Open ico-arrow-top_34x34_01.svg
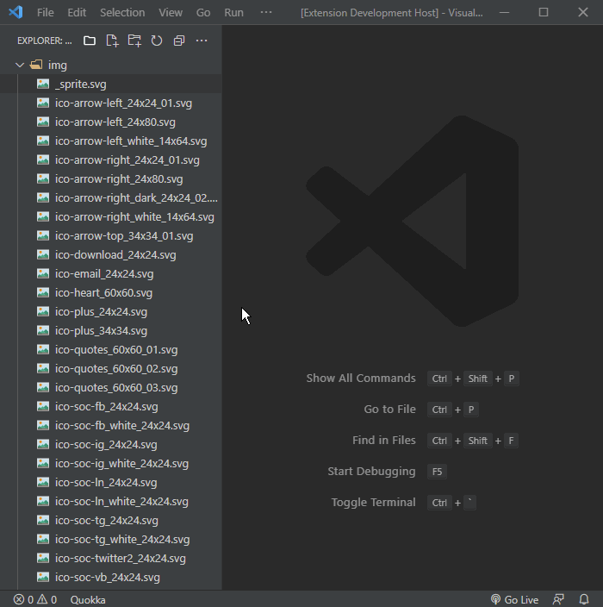This screenshot has height=607, width=603. click(x=111, y=235)
